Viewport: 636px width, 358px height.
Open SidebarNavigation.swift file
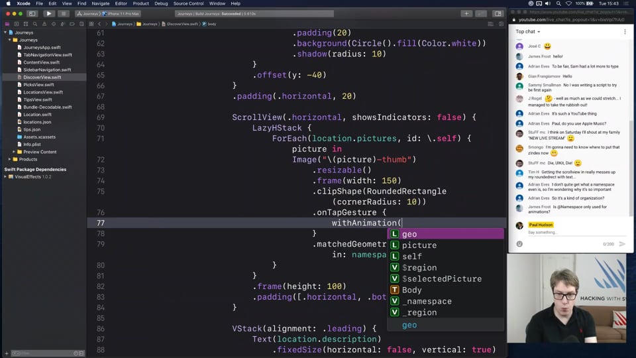[x=47, y=70]
